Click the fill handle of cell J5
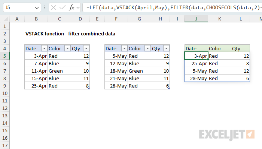 click(x=208, y=59)
